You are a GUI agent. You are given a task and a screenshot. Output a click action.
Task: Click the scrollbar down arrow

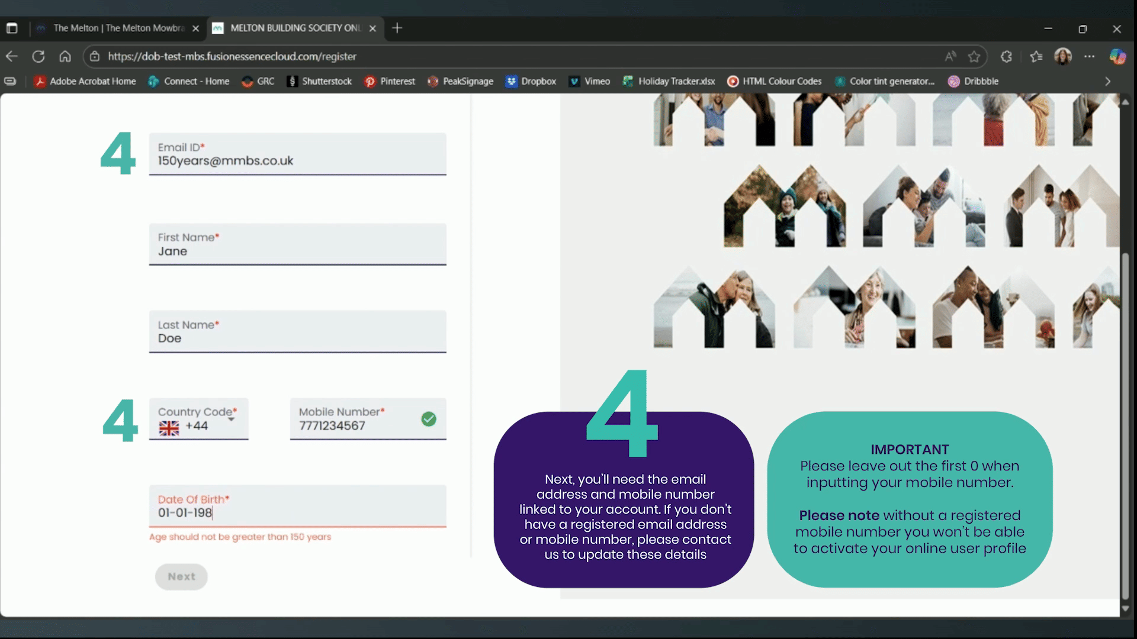[1125, 608]
